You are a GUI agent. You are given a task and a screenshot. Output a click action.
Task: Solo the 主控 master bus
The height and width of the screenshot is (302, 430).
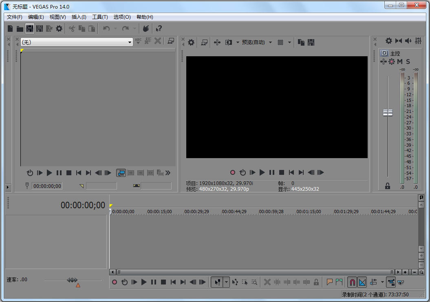coord(408,62)
